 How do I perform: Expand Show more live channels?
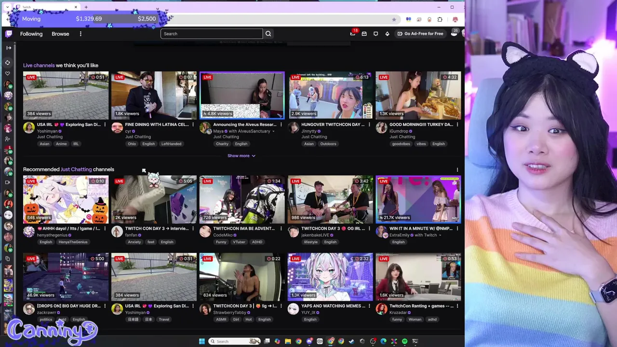(241, 156)
